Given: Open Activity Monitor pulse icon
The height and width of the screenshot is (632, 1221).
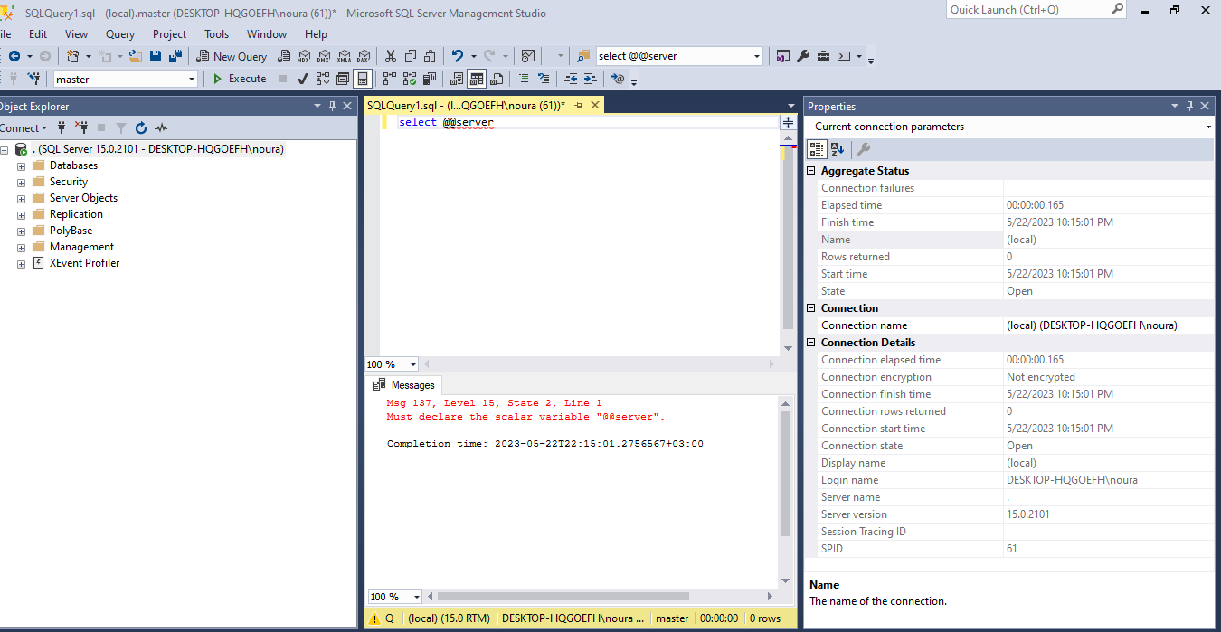Looking at the screenshot, I should [161, 127].
